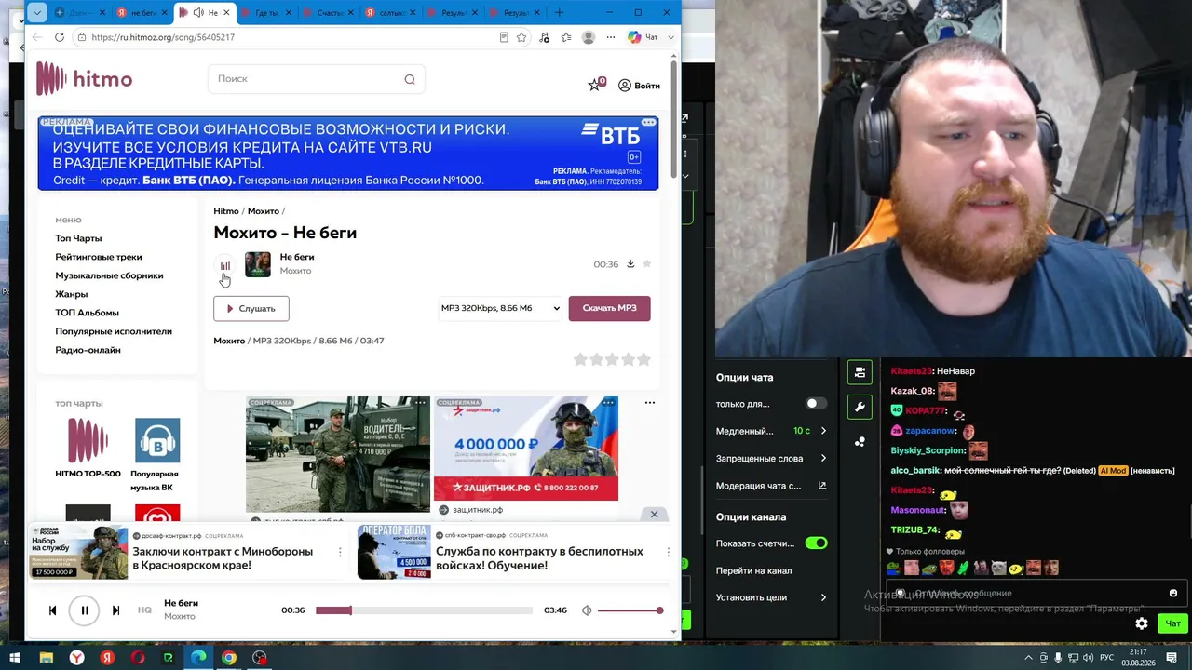This screenshot has height=670, width=1192.
Task: Click the wrench tools icon beside the chat
Action: coord(860,407)
